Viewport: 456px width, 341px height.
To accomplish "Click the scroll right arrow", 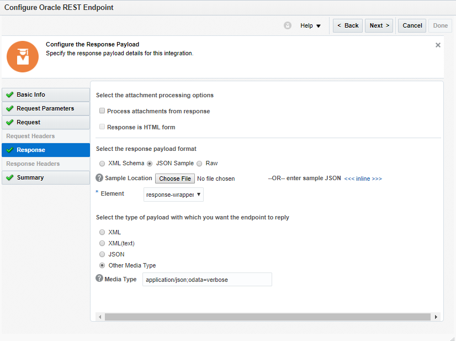I will pos(436,317).
